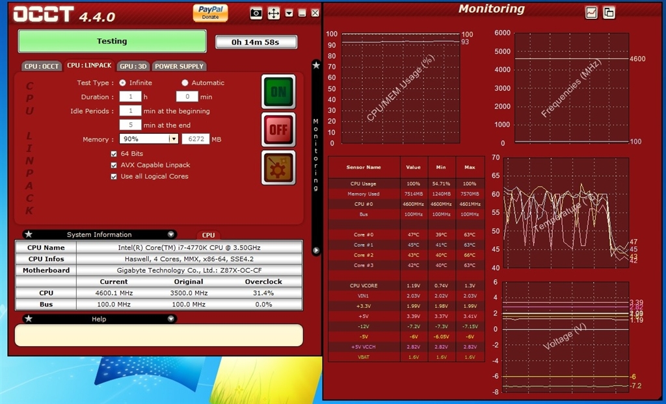
Task: Click the Frequencies graph
Action: (572, 88)
